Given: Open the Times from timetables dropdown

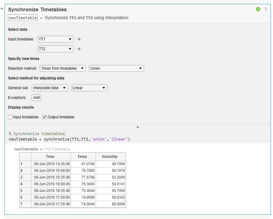Looking at the screenshot, I should (63, 68).
